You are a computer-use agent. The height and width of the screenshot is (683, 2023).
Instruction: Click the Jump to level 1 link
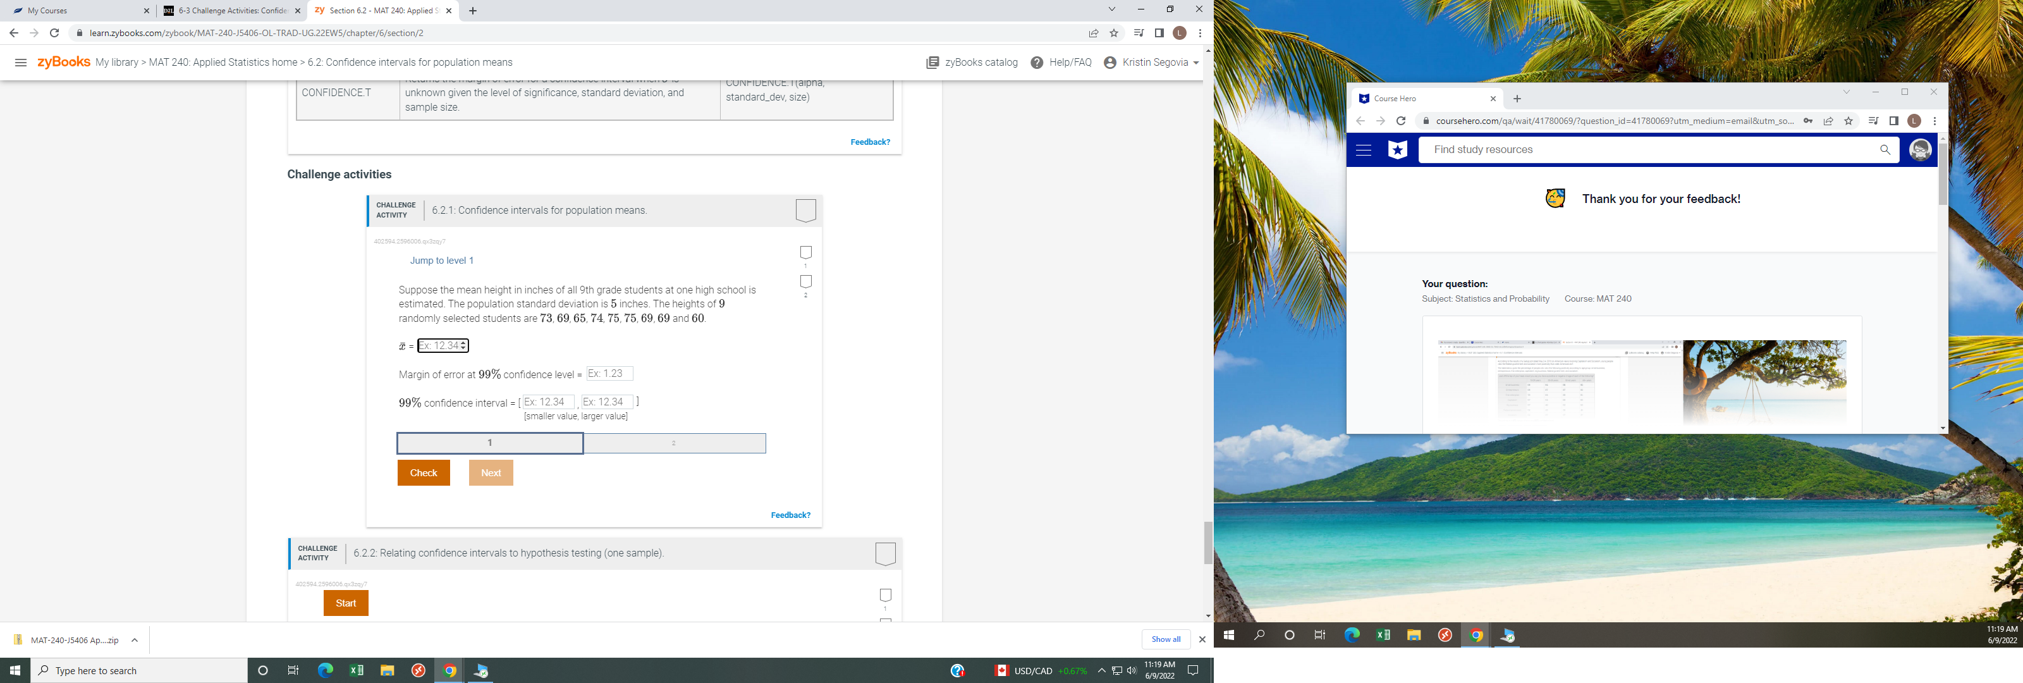442,260
